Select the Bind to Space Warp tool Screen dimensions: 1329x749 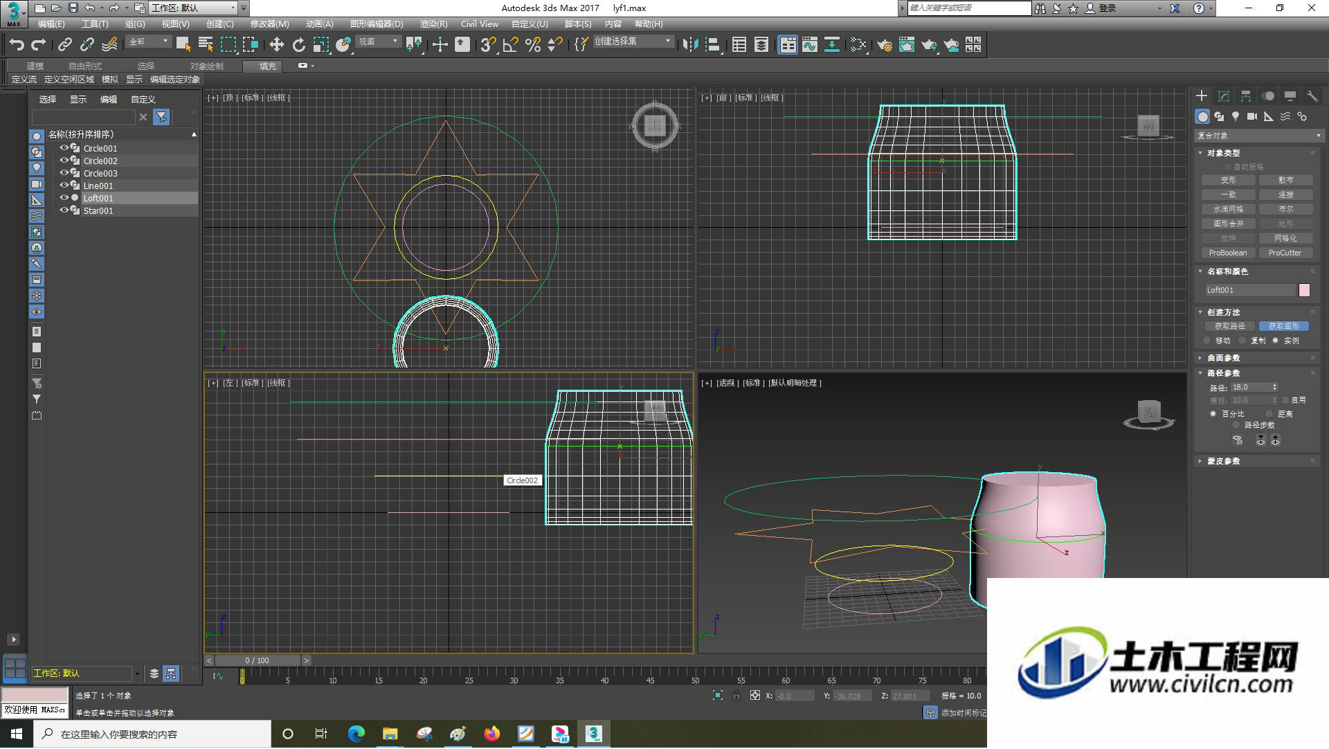[109, 45]
